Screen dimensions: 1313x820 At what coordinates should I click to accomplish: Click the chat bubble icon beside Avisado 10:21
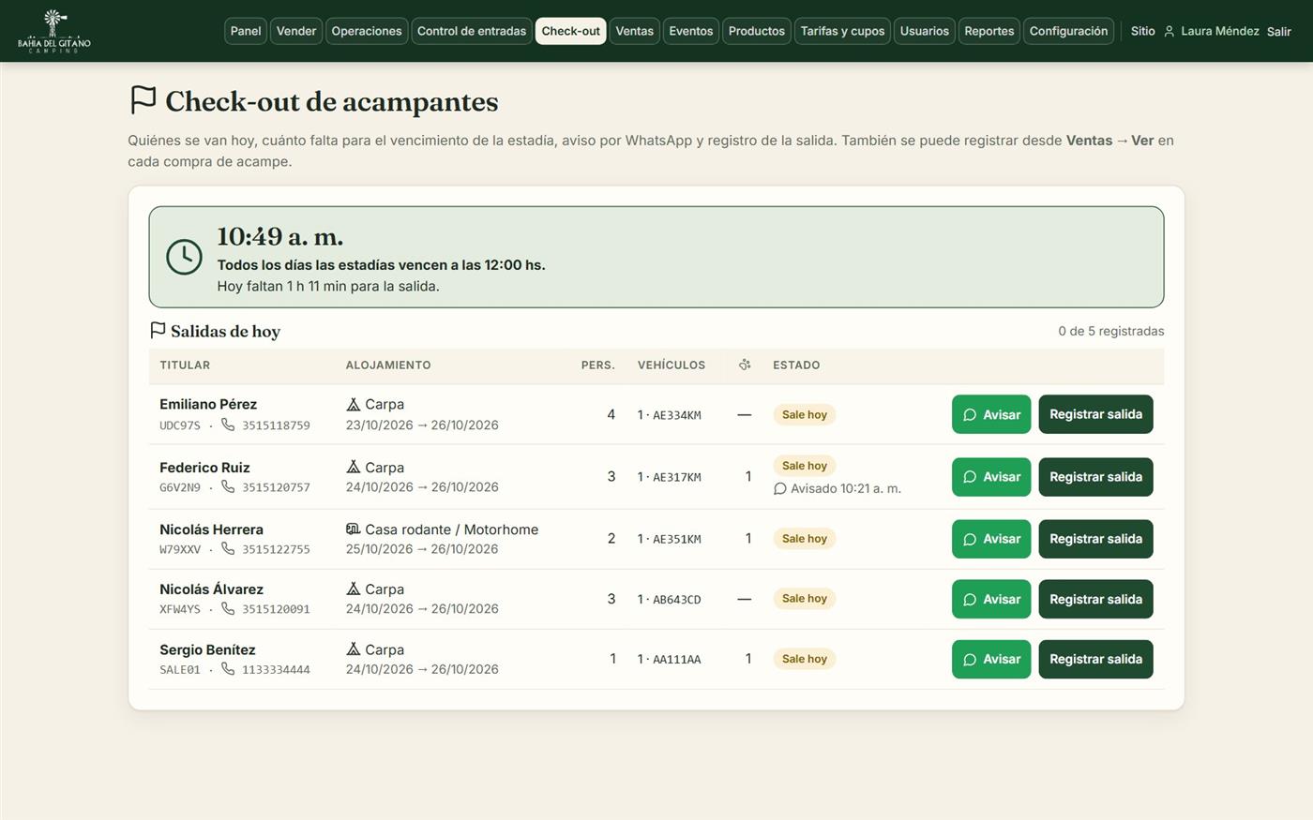tap(779, 489)
